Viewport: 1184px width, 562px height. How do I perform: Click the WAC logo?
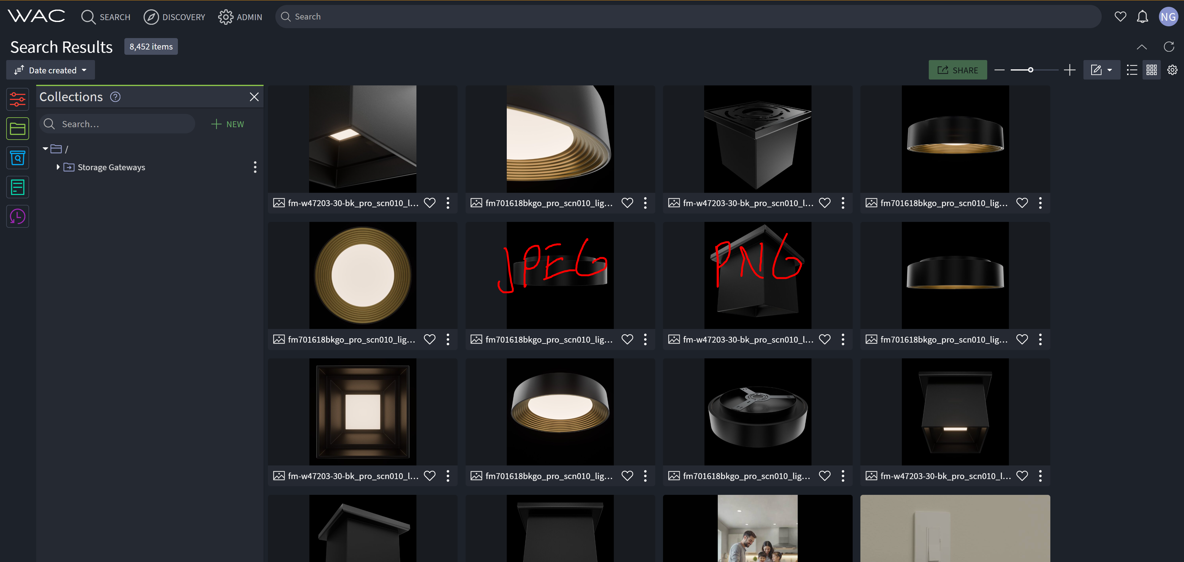(x=36, y=16)
